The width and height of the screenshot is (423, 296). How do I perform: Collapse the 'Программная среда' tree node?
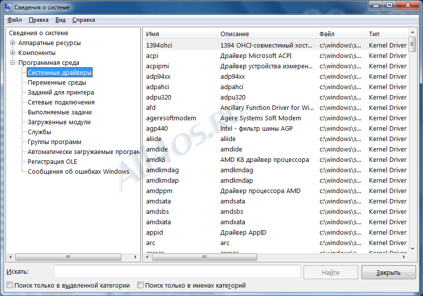[12, 63]
